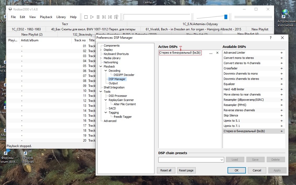Screen dimensions: 296x185
Task: Add the Equalizer DSP with plus icon
Action: [281, 84]
